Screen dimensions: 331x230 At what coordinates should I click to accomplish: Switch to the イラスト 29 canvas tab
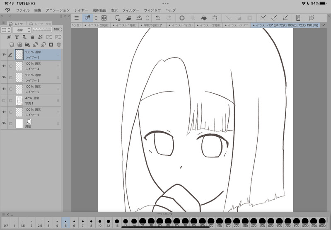[x=97, y=25]
